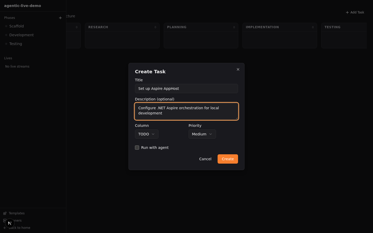Focus the Description text area
This screenshot has height=233, width=373.
(x=187, y=111)
